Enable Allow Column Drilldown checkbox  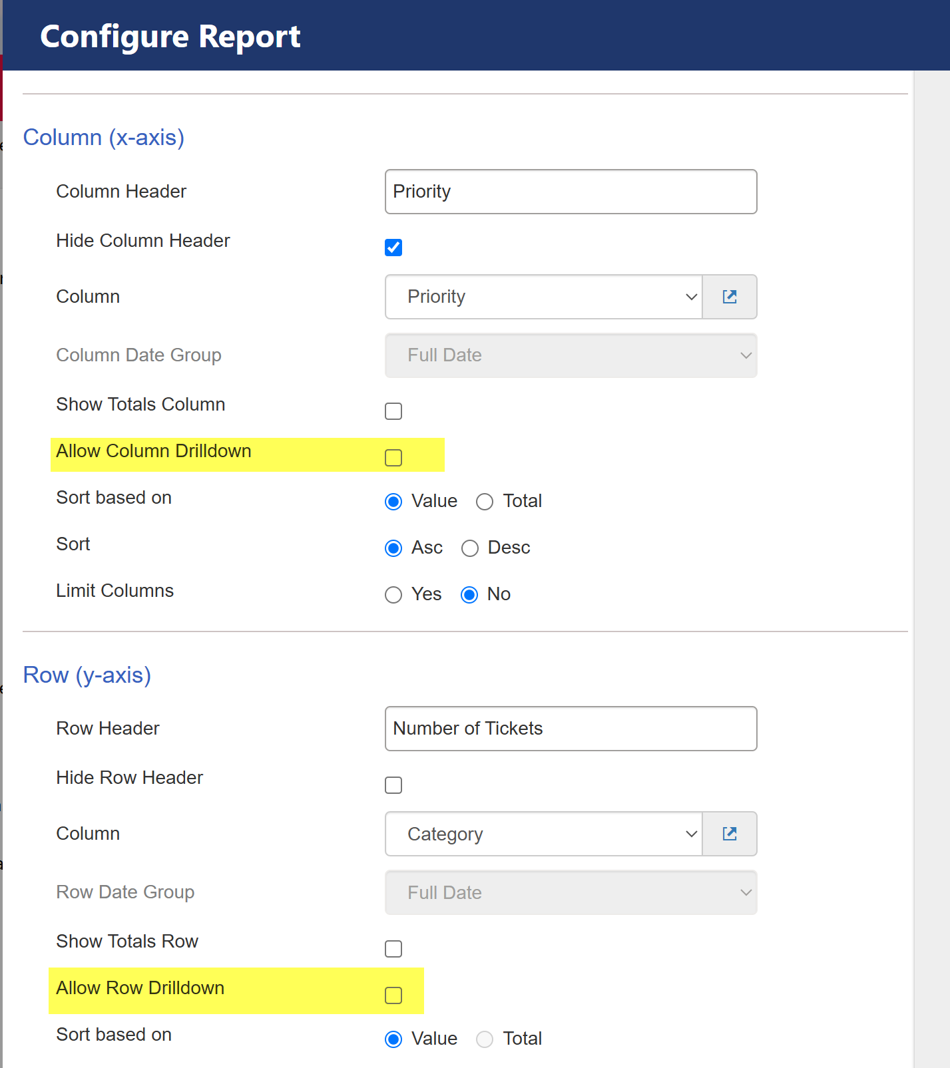point(393,458)
